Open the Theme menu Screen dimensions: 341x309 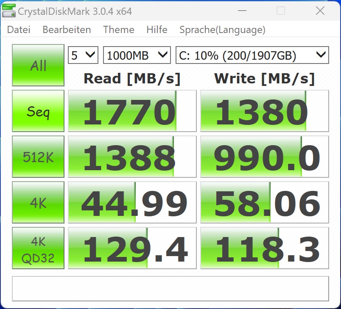(x=118, y=30)
